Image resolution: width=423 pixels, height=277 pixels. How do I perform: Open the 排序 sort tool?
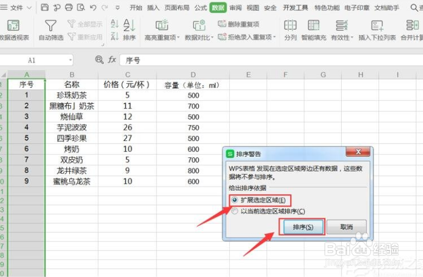point(129,30)
